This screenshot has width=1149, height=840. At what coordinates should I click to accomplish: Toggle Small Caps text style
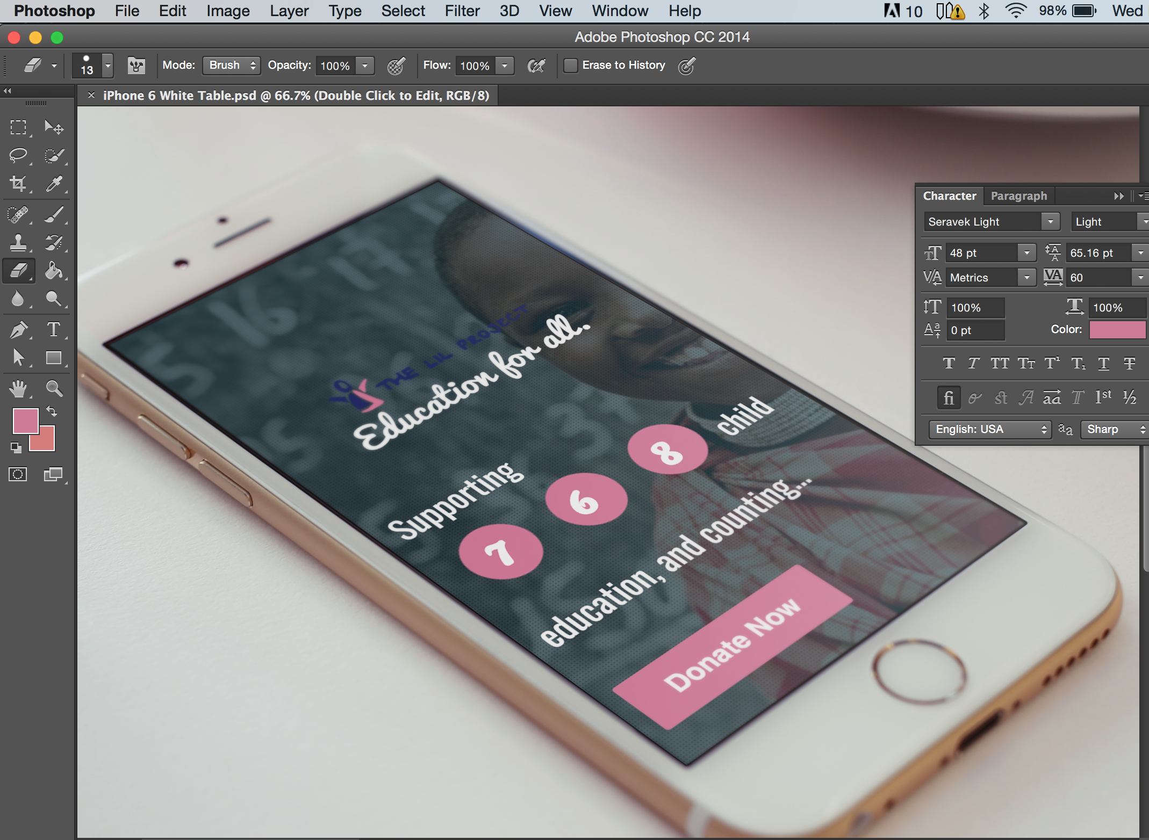click(1026, 364)
